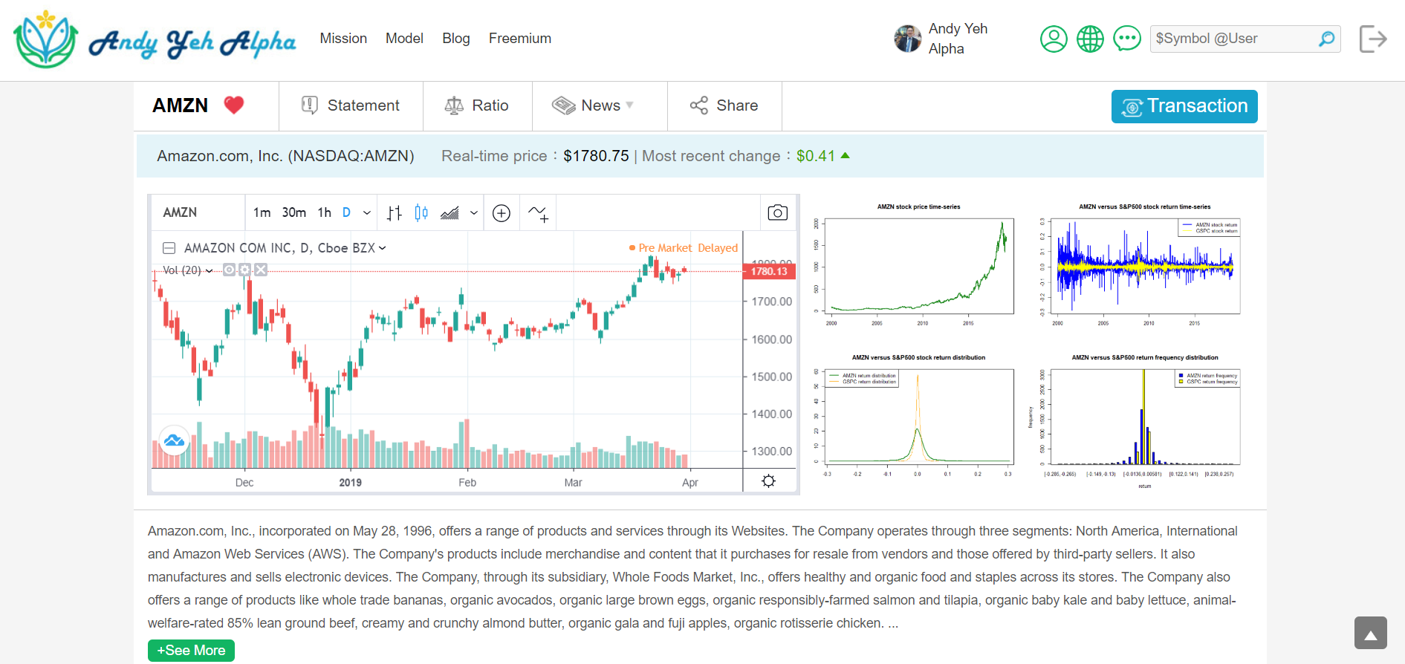The image size is (1405, 664).
Task: Click the search magnifier icon
Action: (1327, 39)
